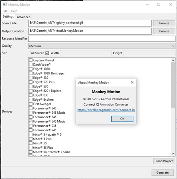177x179 pixels.
Task: Tick the Edge 130 checkbox
Action: 31,78
